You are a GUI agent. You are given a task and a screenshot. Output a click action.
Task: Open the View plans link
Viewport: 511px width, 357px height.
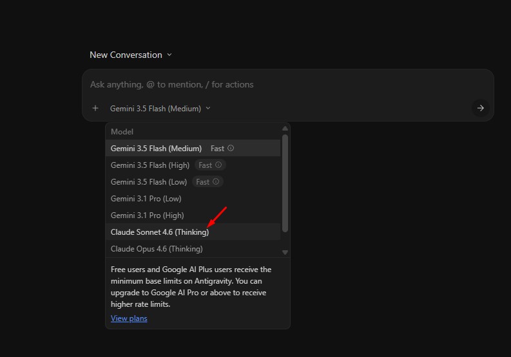(129, 318)
